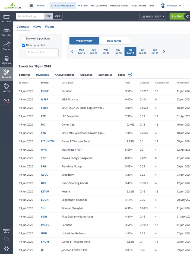The height and width of the screenshot is (254, 190).
Task: Enable Show only positions checkbox
Action: [24, 39]
